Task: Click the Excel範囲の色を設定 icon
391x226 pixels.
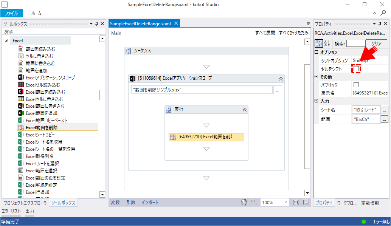Action: point(21,178)
